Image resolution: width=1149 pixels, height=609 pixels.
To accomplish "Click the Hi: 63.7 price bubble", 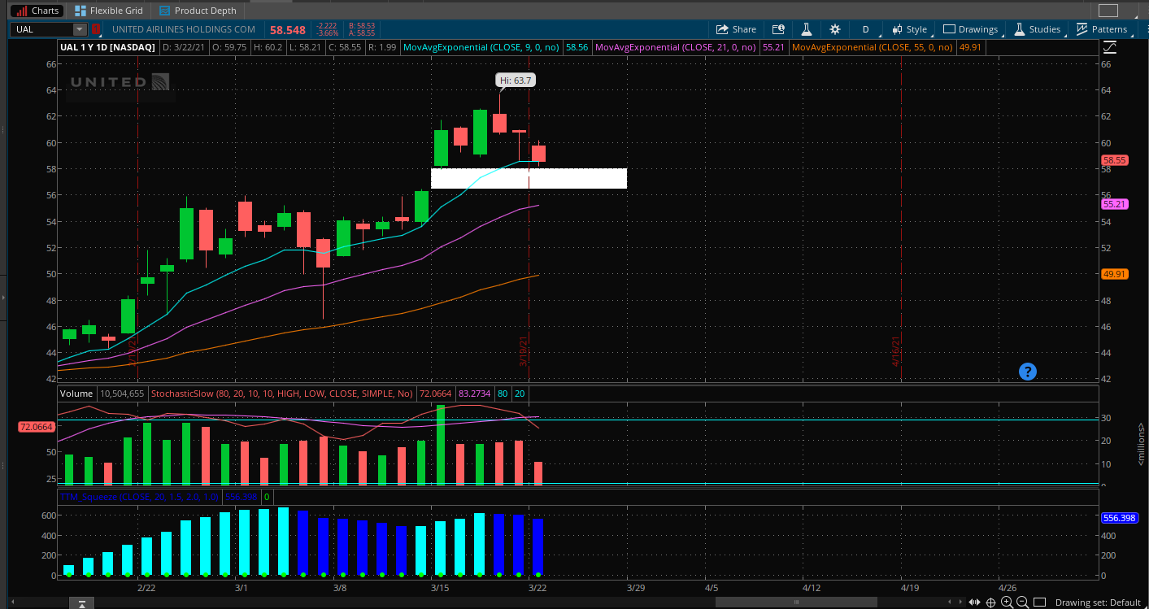I will (x=516, y=80).
